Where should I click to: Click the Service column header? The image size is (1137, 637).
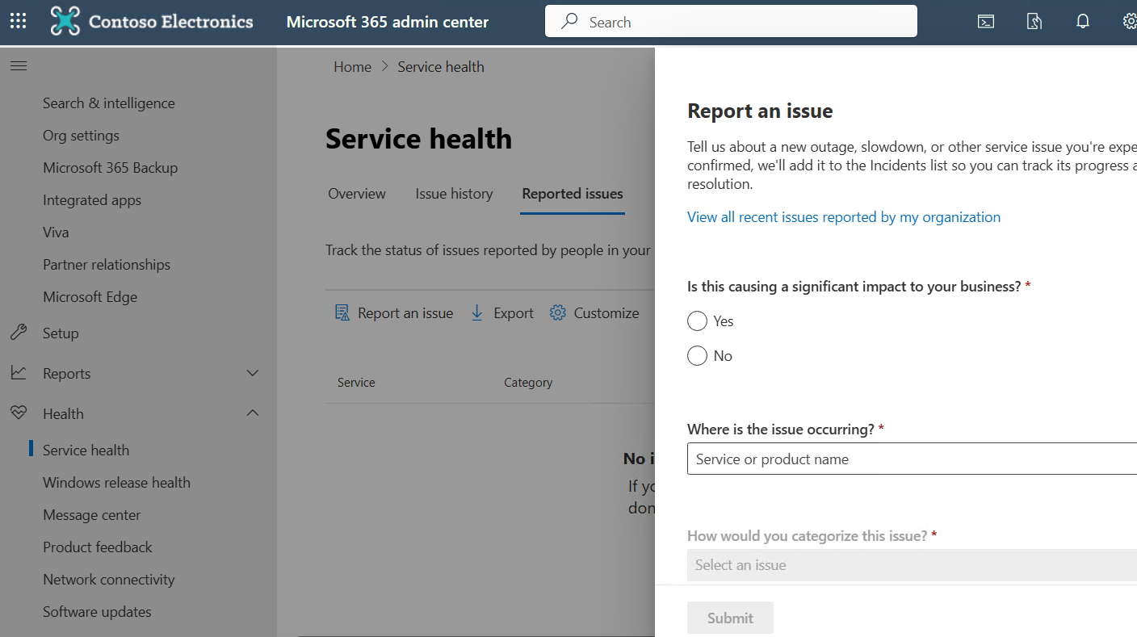356,383
